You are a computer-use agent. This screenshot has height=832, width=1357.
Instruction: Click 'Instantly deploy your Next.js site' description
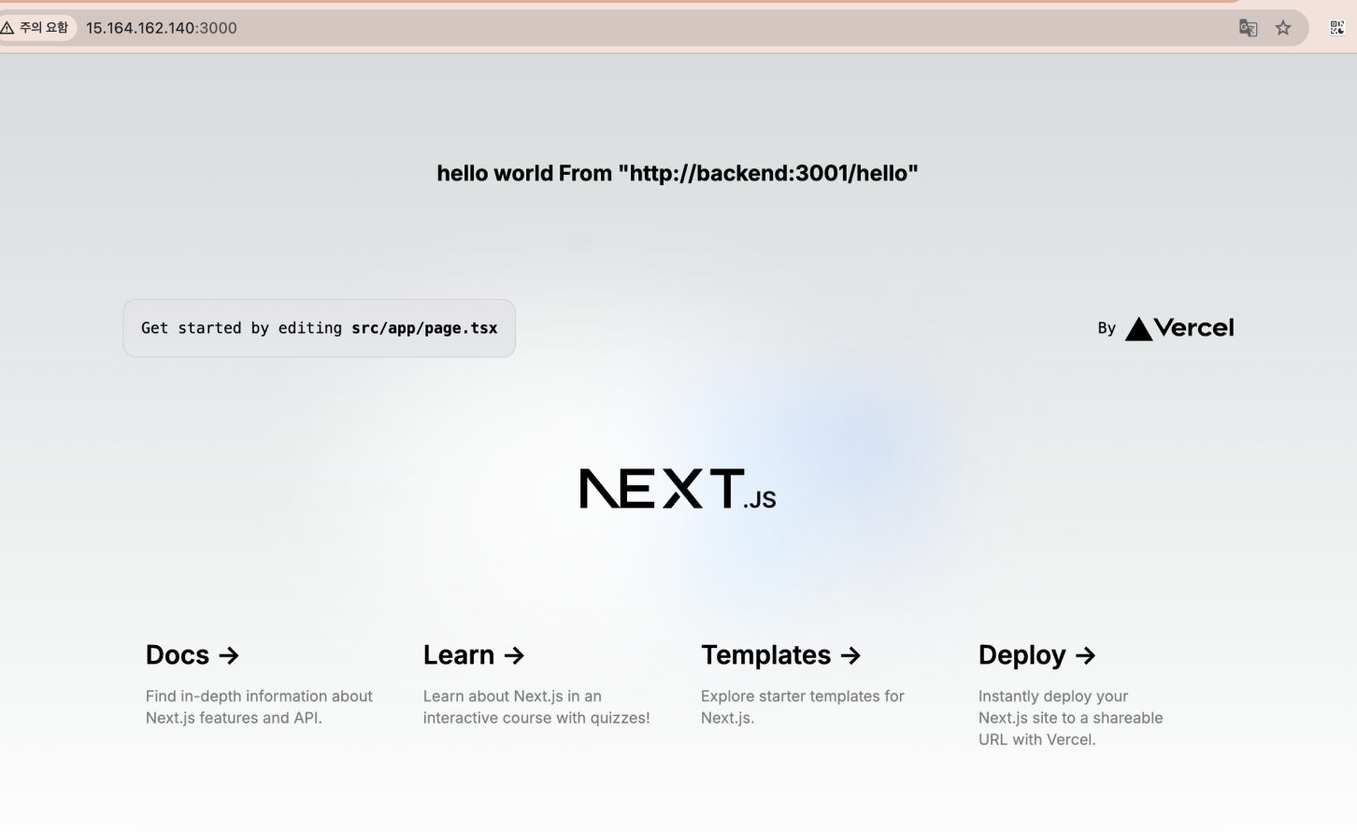point(1071,718)
